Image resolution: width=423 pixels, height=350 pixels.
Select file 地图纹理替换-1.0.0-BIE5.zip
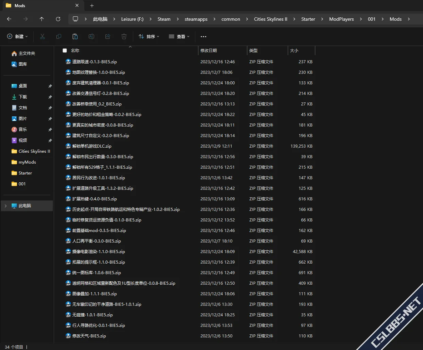click(x=99, y=72)
